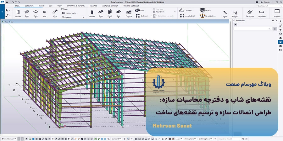Switch to the CONCRETE ribbon tab
283x141 pixels.
point(29,6)
